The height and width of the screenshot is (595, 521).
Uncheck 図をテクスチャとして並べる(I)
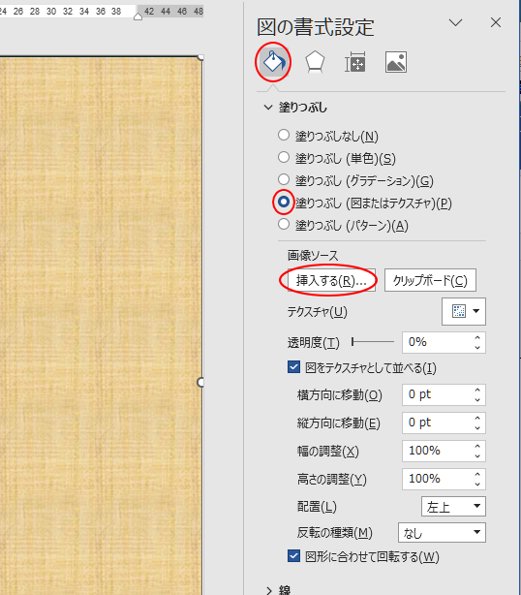point(293,367)
